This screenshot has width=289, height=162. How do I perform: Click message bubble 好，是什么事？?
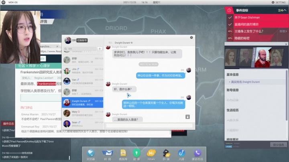pos(124,89)
